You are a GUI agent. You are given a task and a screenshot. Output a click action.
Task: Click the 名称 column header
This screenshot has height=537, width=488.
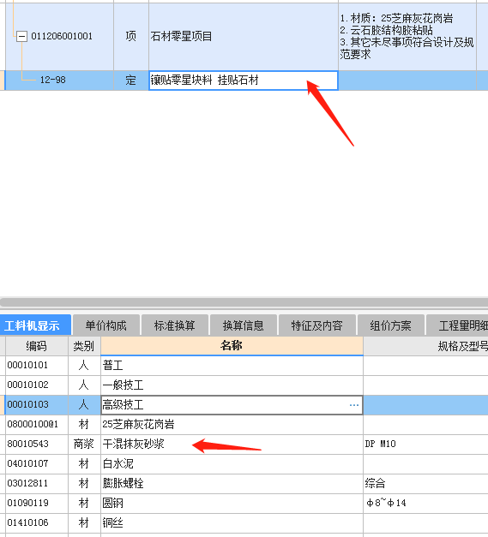pos(232,346)
